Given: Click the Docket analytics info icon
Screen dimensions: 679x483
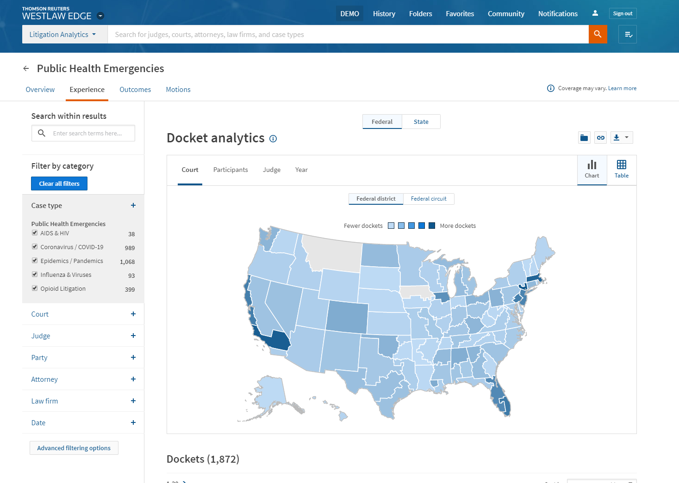Looking at the screenshot, I should pos(273,139).
